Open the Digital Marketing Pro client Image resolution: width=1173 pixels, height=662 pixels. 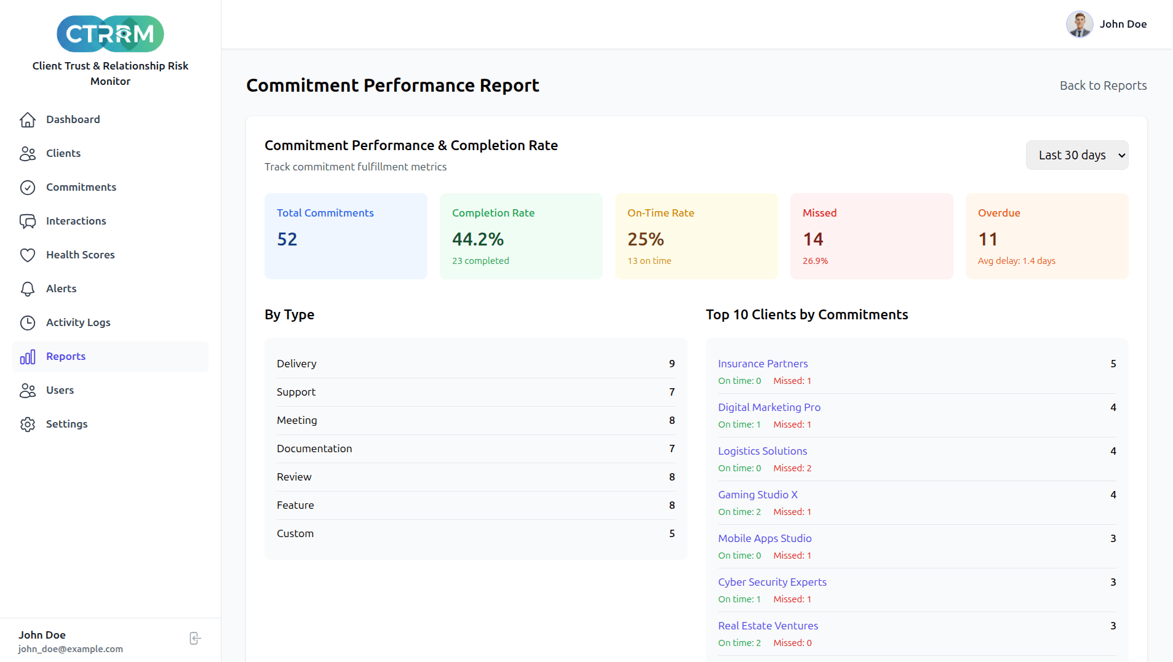[769, 407]
